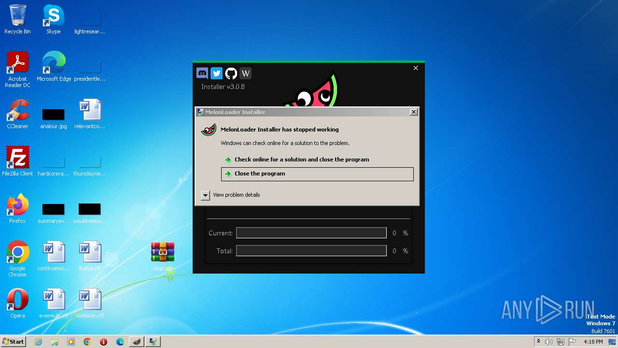Screen dimensions: 618x348
Task: Click the 'Installer v3.0.8' version text
Action: (223, 87)
